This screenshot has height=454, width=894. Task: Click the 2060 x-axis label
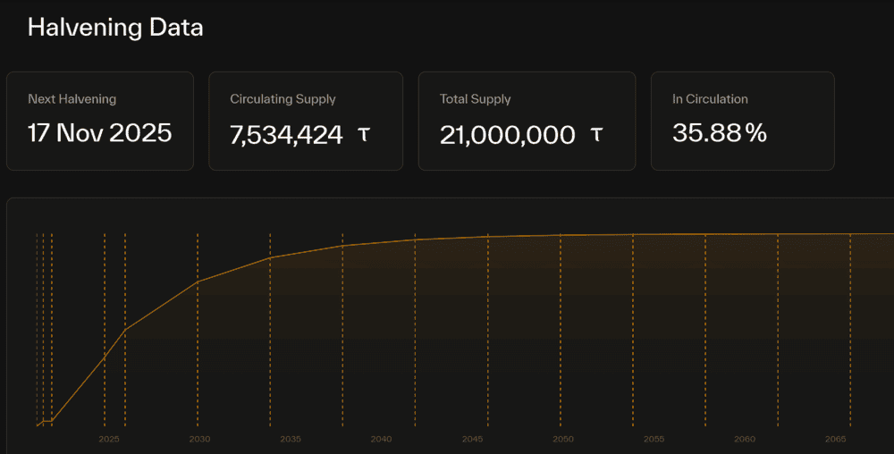pos(744,440)
